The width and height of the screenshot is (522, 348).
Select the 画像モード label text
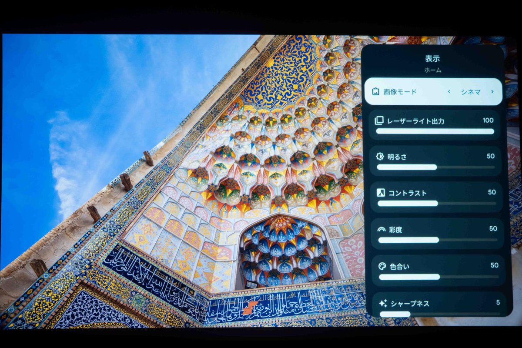coord(400,92)
